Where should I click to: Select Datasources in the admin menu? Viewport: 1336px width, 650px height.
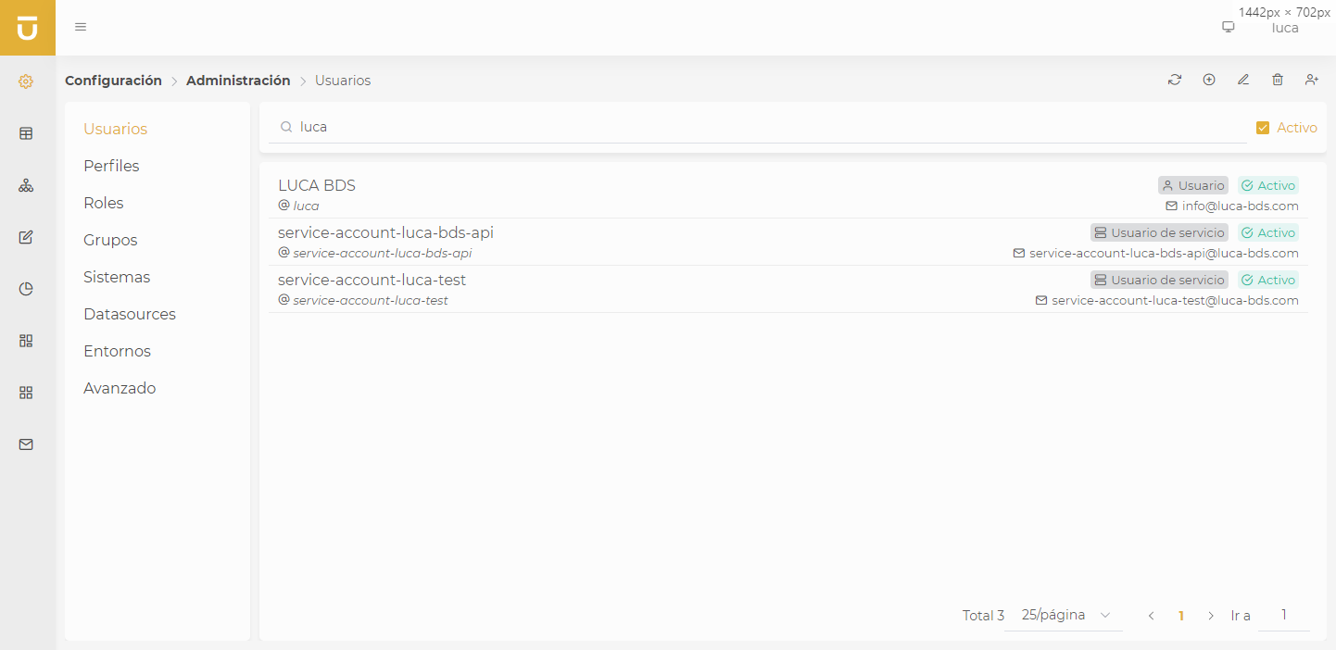tap(130, 314)
